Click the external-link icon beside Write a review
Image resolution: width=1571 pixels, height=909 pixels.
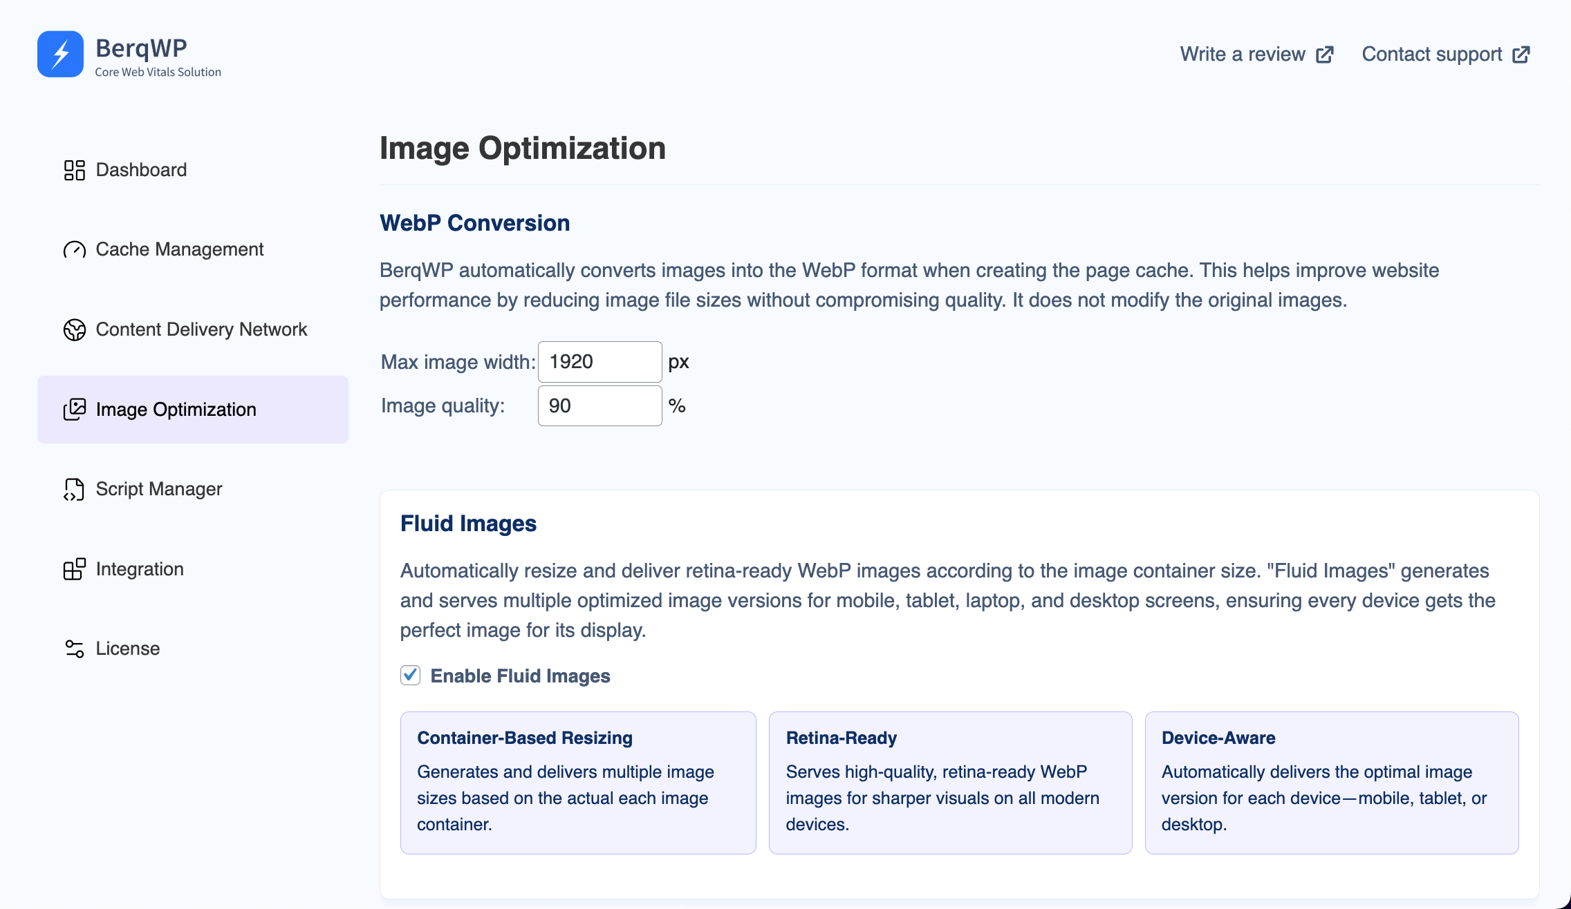(1323, 54)
